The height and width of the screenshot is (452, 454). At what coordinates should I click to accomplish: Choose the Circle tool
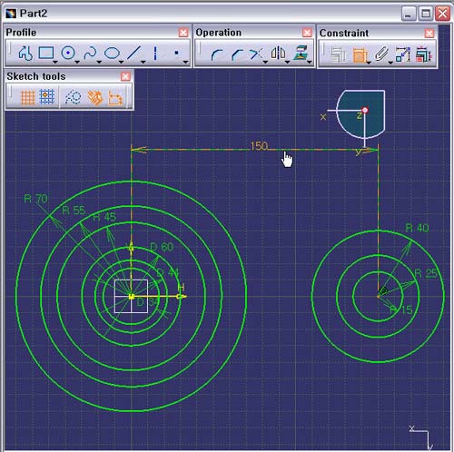pos(68,53)
